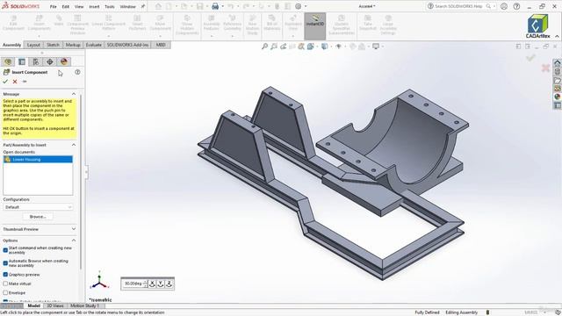
Task: Open Hide/Show Items eye icon
Action: coord(338,47)
